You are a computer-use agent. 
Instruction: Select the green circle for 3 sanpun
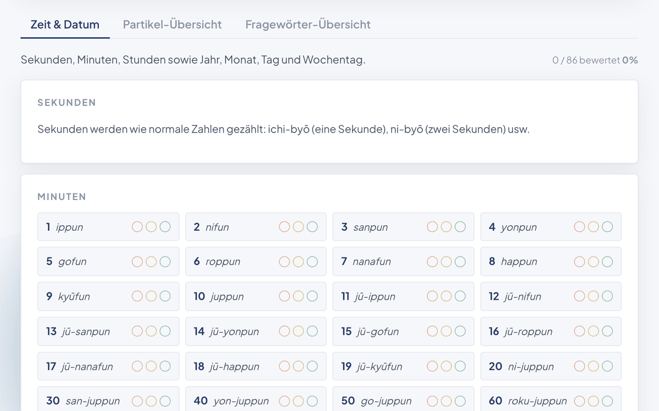tap(460, 227)
